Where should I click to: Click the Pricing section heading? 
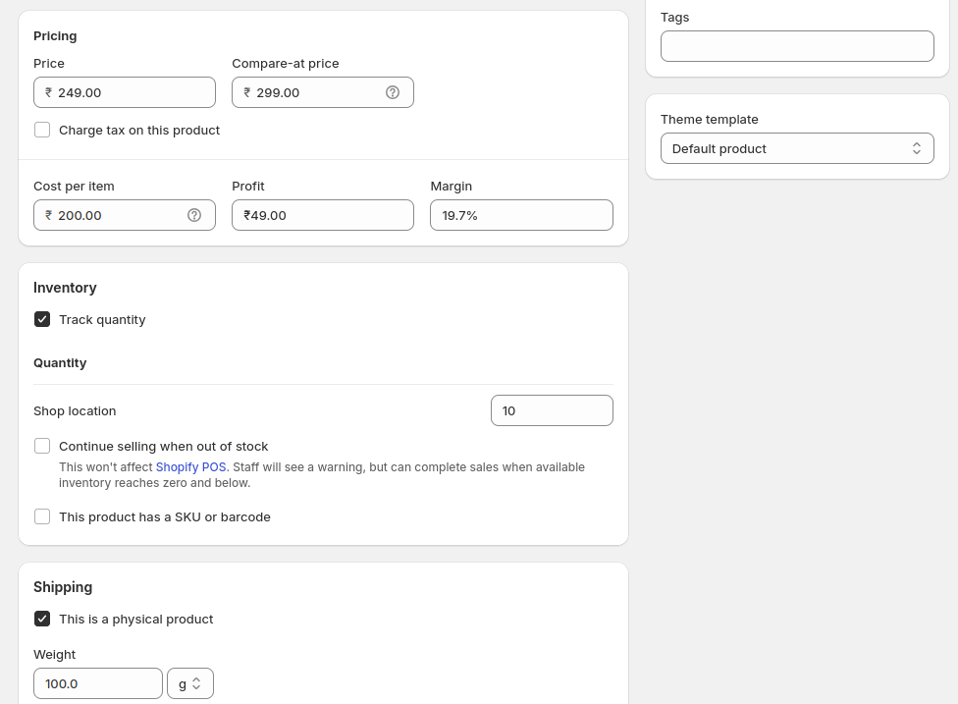click(x=55, y=36)
